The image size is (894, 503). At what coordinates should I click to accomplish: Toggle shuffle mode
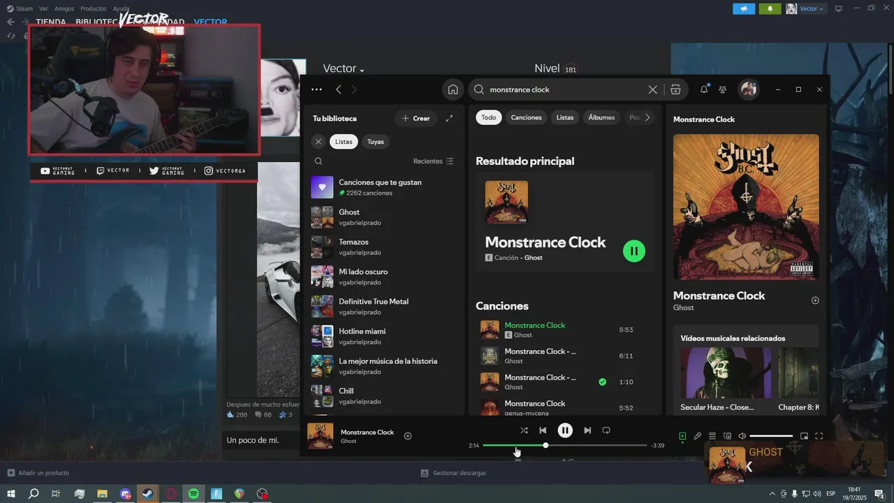tap(524, 430)
